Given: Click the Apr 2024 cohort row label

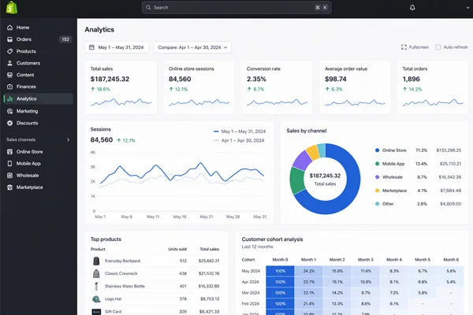Looking at the screenshot, I should coord(251,282).
